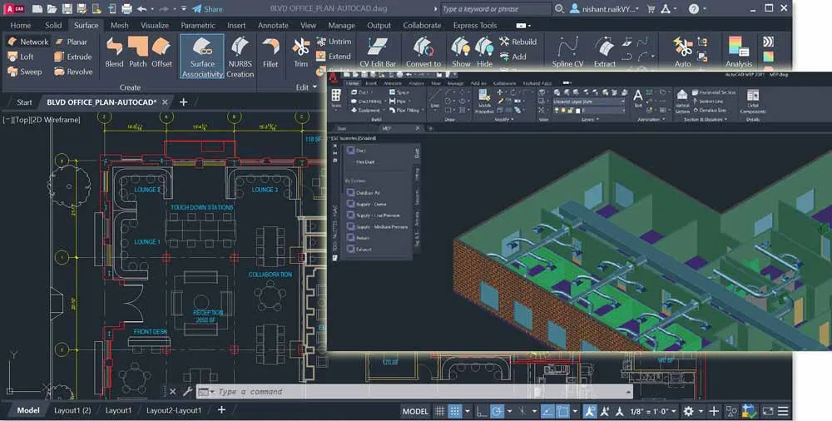Screen dimensions: 832x421
Task: Click the Untrim tool
Action: (x=334, y=42)
